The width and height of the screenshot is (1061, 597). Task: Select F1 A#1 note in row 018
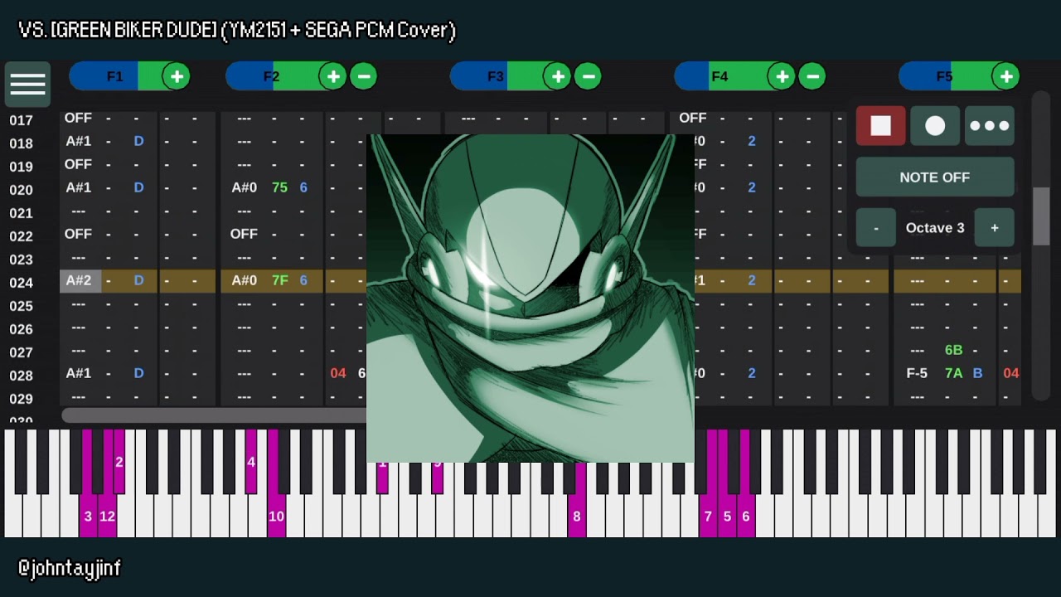79,142
